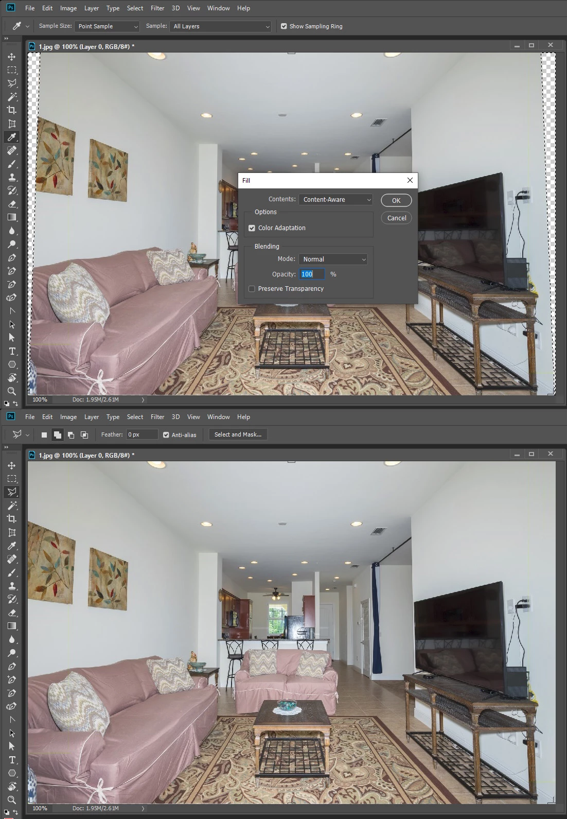
Task: Expand the lower window status bar arrow
Action: pyautogui.click(x=143, y=808)
